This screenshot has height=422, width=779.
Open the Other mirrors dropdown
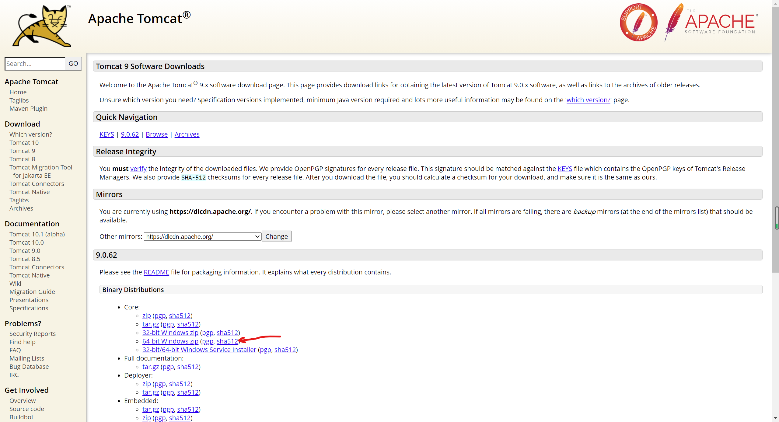[202, 236]
